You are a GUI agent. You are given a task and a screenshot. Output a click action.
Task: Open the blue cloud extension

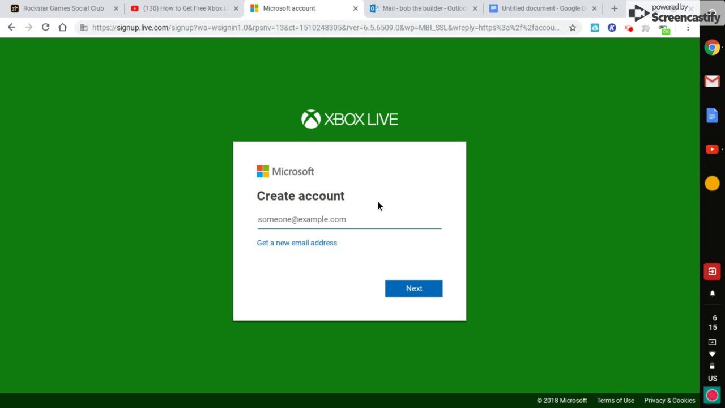point(595,27)
